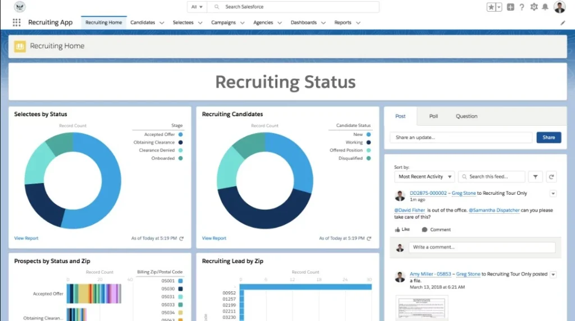Open the Campaigns tab
Viewport: 575px width, 321px height.
pos(223,22)
